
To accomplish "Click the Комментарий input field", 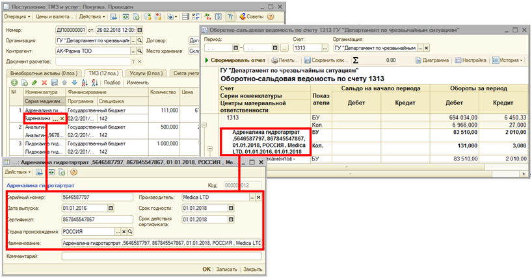I will (161, 256).
